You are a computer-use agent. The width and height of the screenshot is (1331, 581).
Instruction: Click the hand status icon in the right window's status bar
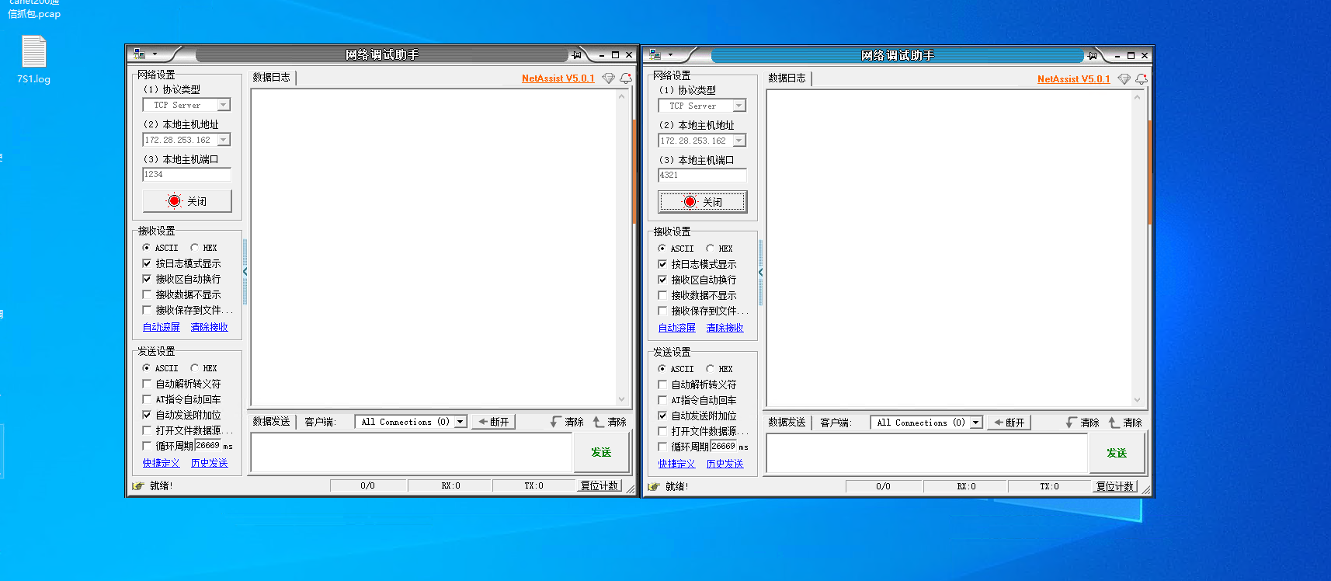[654, 487]
